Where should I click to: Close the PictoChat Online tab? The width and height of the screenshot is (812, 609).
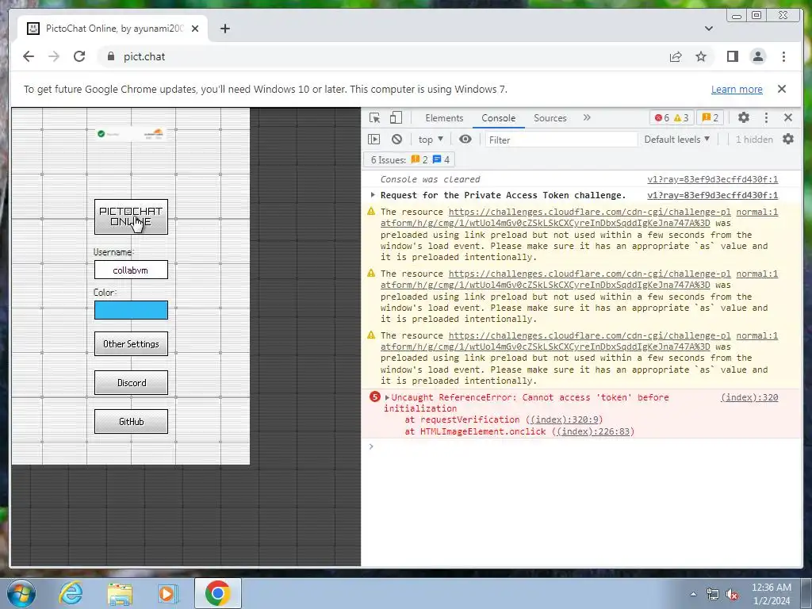tap(195, 29)
